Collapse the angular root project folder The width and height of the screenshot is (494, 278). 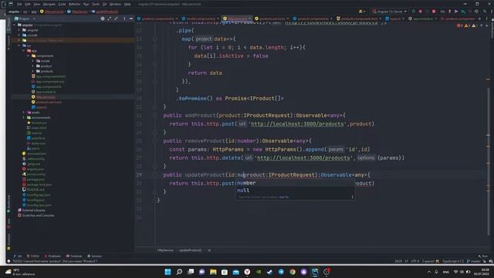(15, 25)
